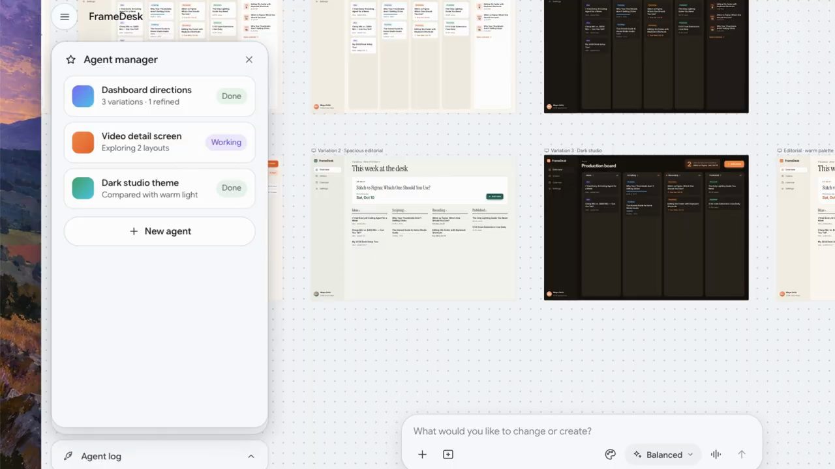This screenshot has height=469, width=835.
Task: Select the Variation 2 Spacious editorial frame
Action: click(413, 227)
